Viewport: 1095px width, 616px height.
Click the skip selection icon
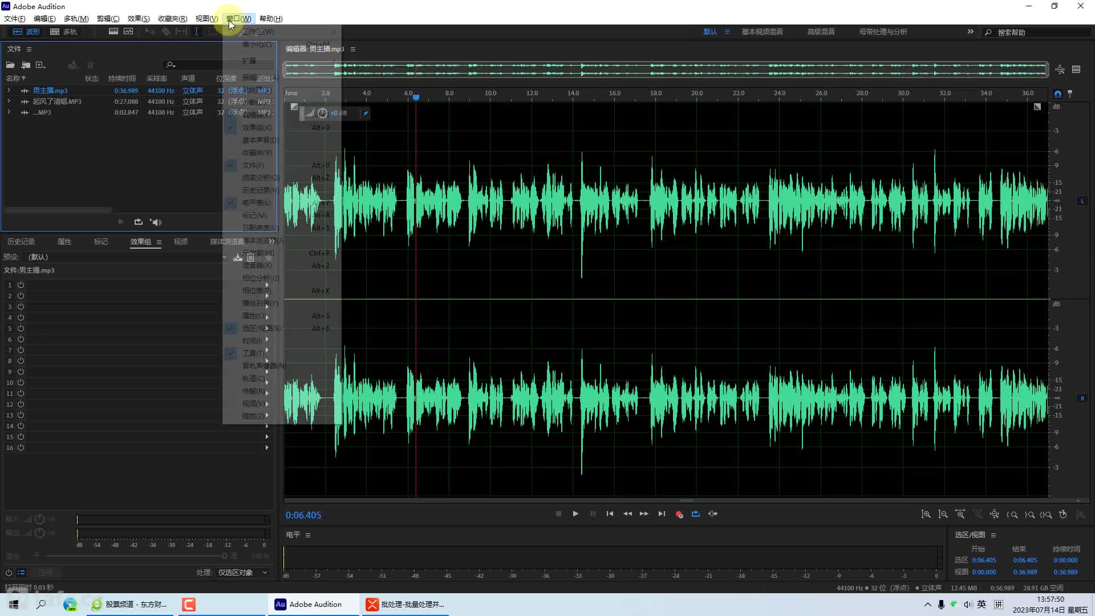click(x=713, y=514)
